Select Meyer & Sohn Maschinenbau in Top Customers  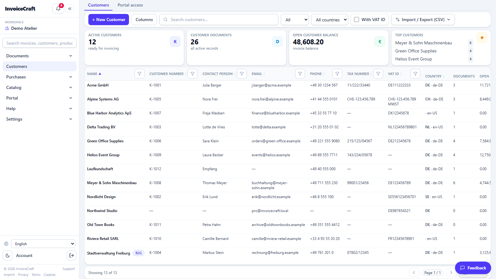[423, 43]
